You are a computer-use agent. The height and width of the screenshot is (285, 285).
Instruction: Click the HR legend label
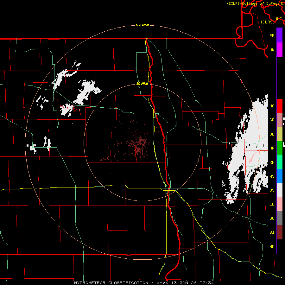point(272,148)
